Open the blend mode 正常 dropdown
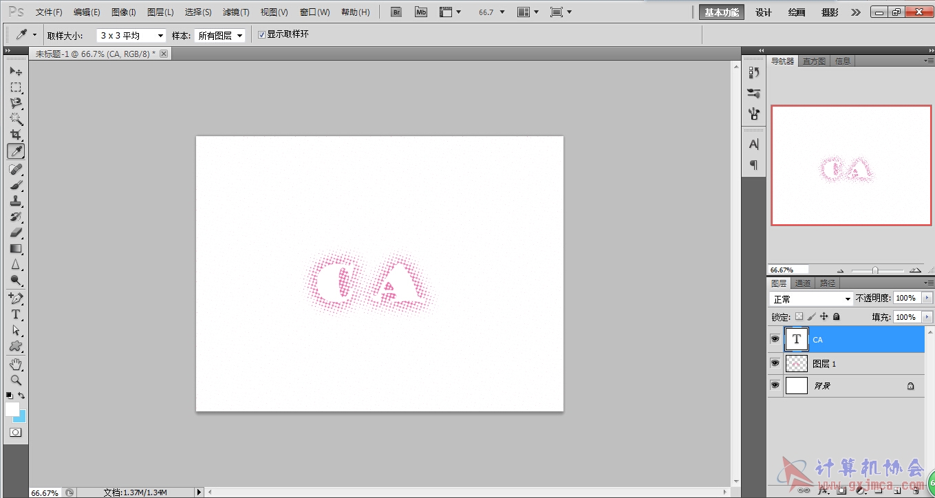This screenshot has height=498, width=935. click(811, 299)
